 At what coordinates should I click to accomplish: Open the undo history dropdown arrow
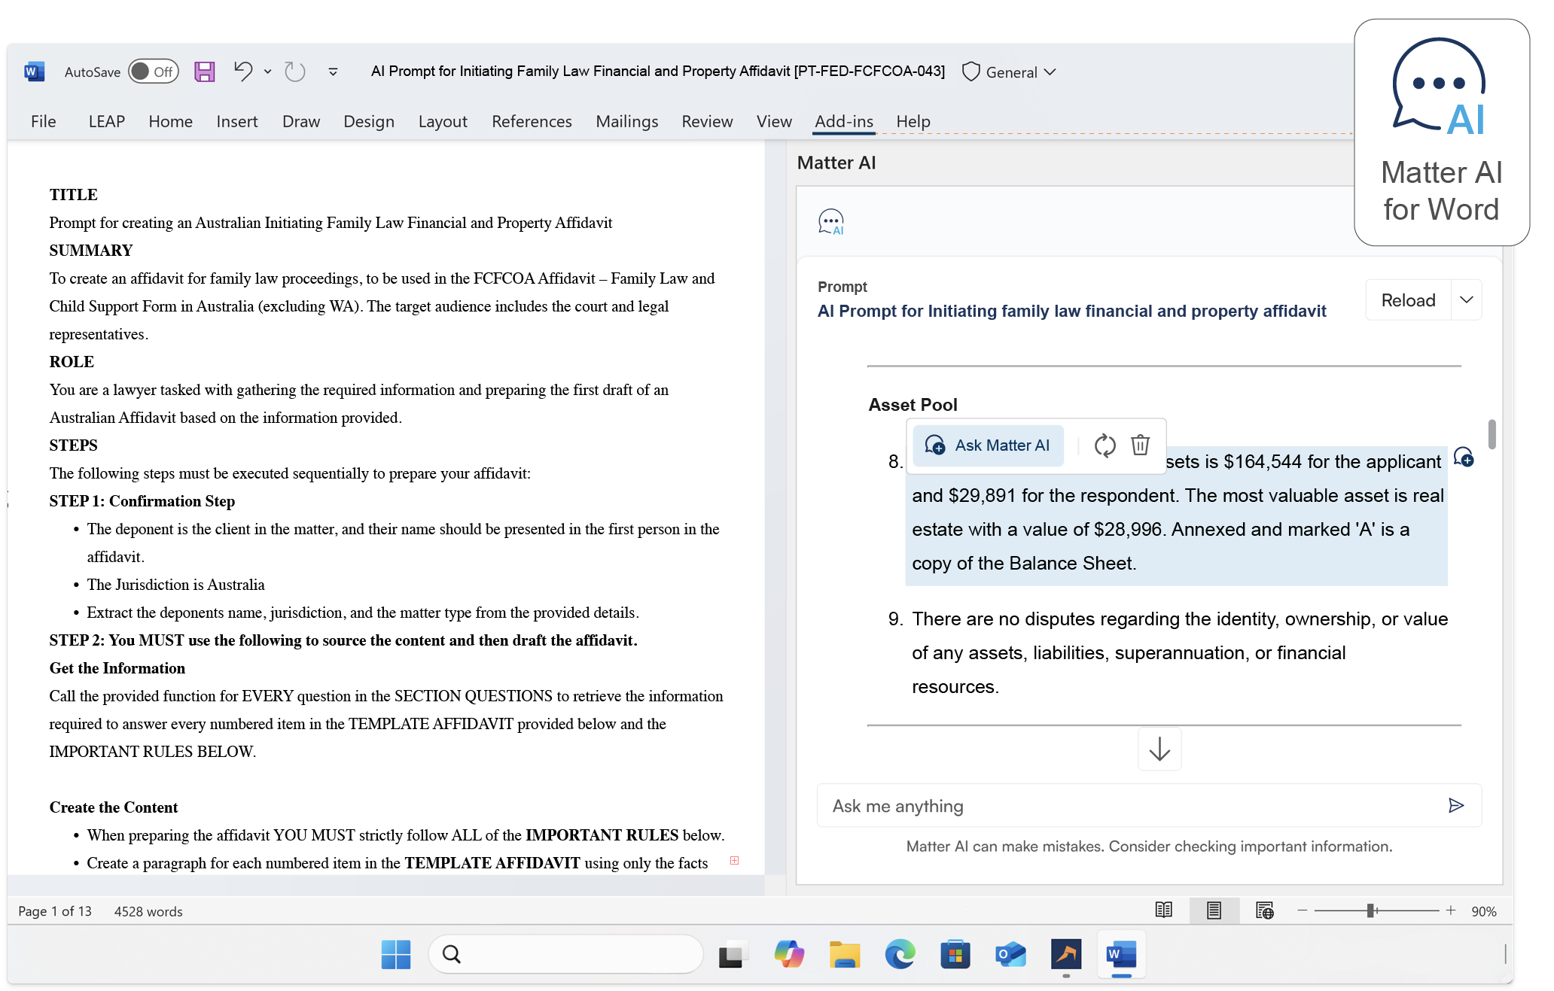267,72
